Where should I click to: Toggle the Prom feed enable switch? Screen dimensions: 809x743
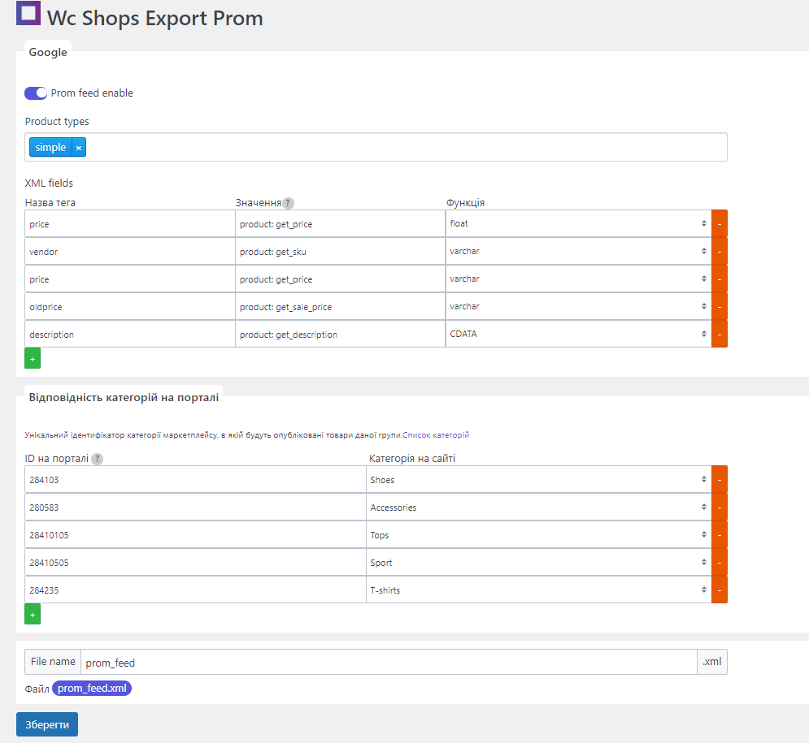coord(36,93)
